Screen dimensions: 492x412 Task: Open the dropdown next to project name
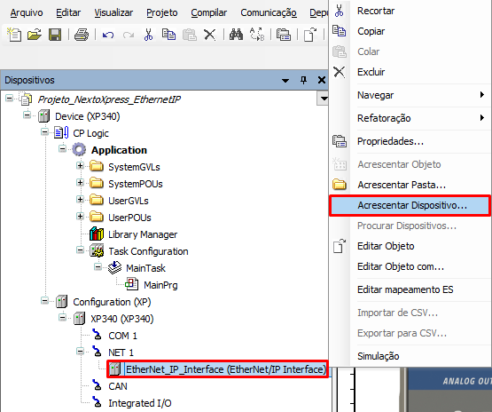(x=324, y=99)
